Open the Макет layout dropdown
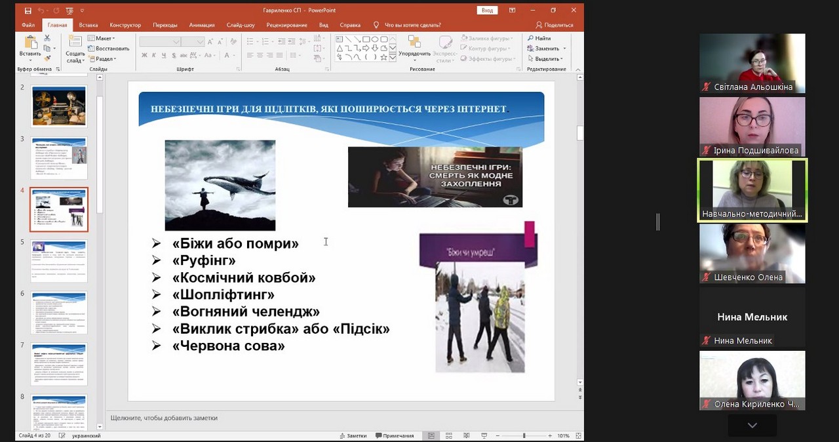Image resolution: width=839 pixels, height=442 pixels. [x=102, y=39]
